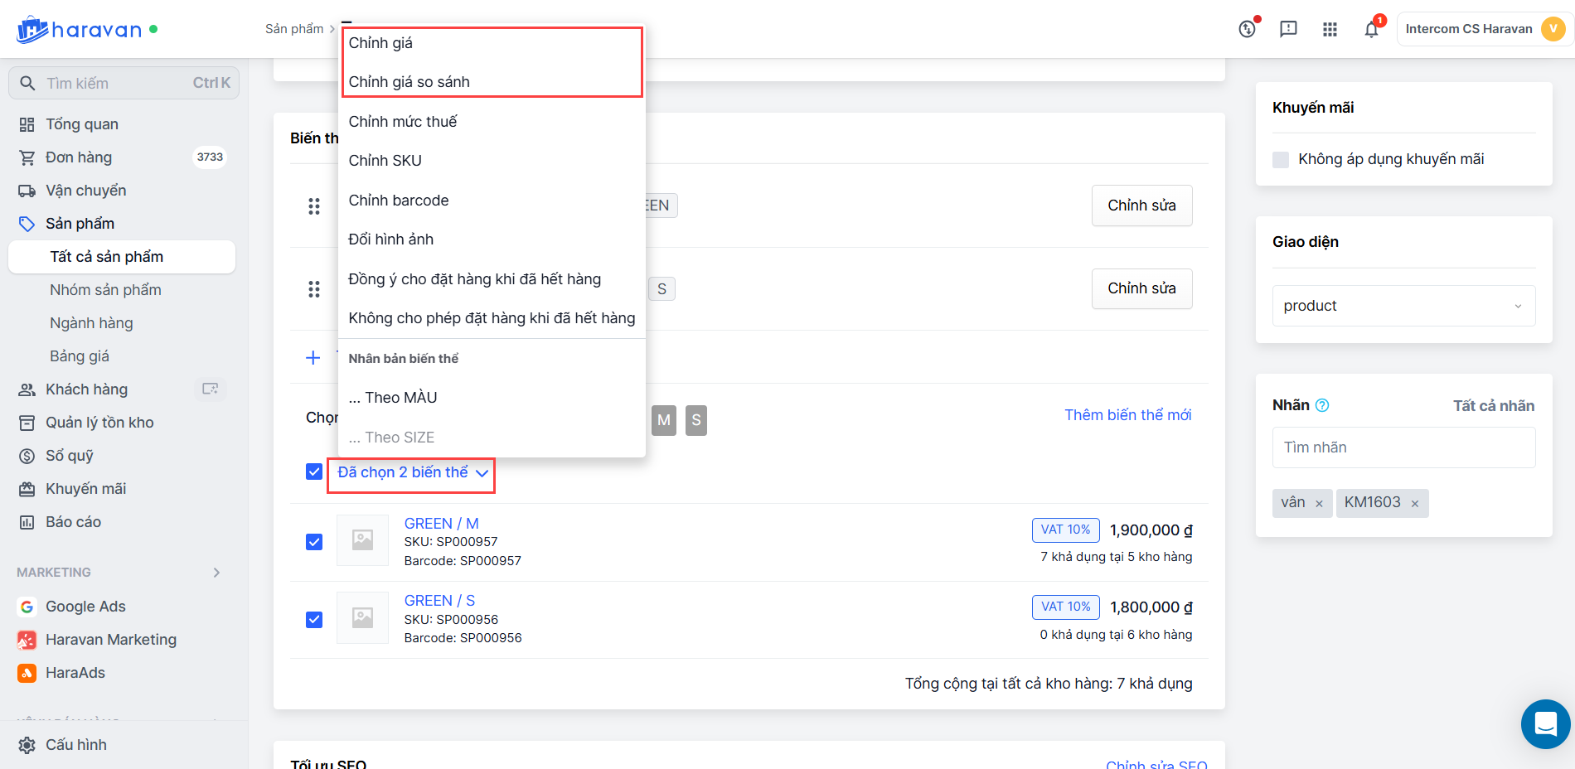
Task: Click the Đơn hàng cart icon
Action: click(27, 157)
